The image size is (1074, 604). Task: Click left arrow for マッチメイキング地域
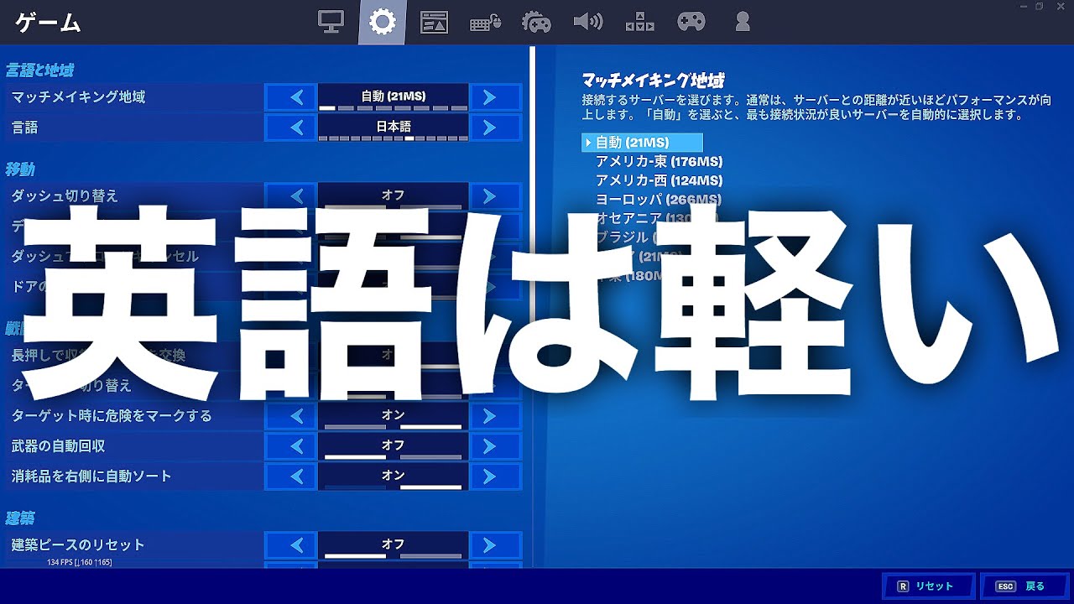tap(291, 97)
